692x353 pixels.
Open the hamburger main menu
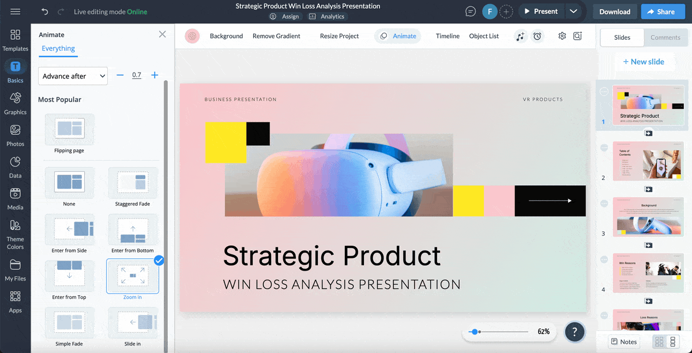pos(16,12)
